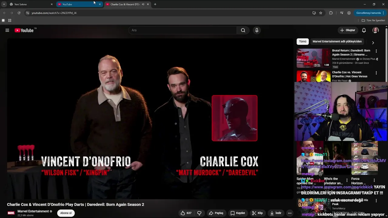Open the Marvel Entertainment channel name link
The image size is (388, 218).
click(33, 211)
